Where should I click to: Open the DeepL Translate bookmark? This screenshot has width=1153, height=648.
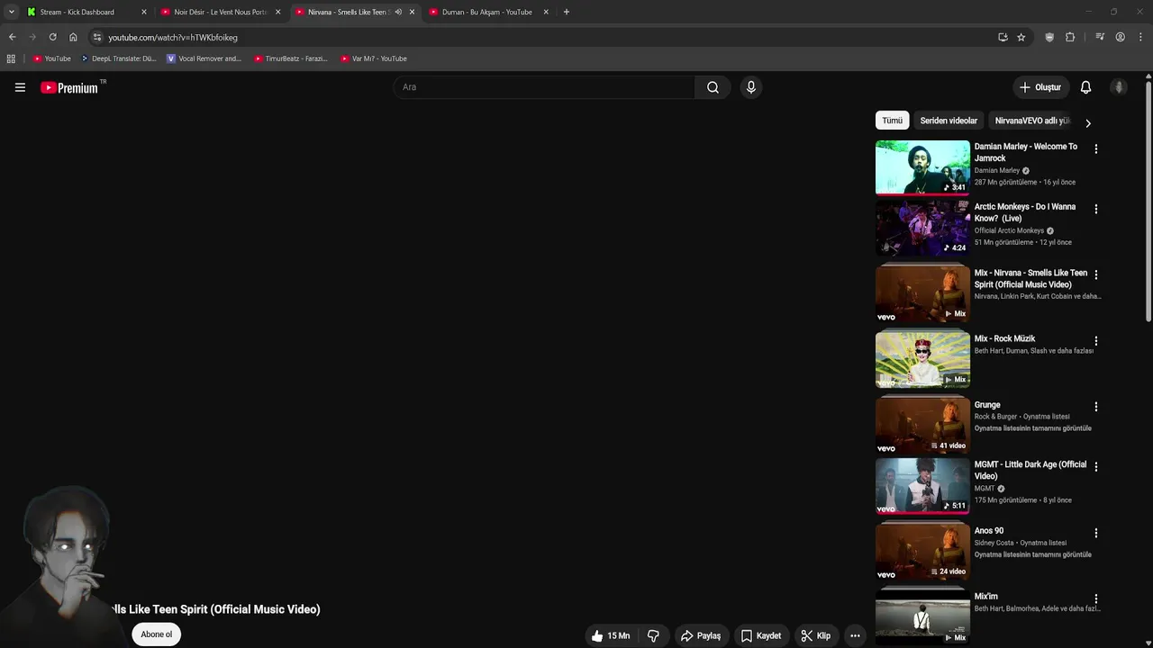(x=118, y=58)
